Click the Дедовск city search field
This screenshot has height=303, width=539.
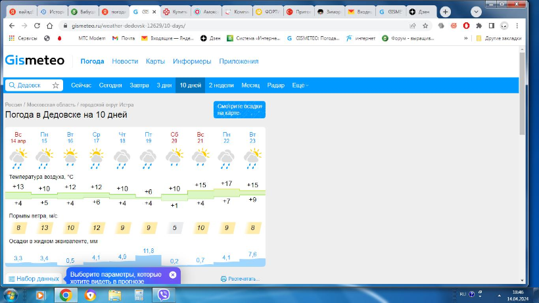[x=34, y=85]
